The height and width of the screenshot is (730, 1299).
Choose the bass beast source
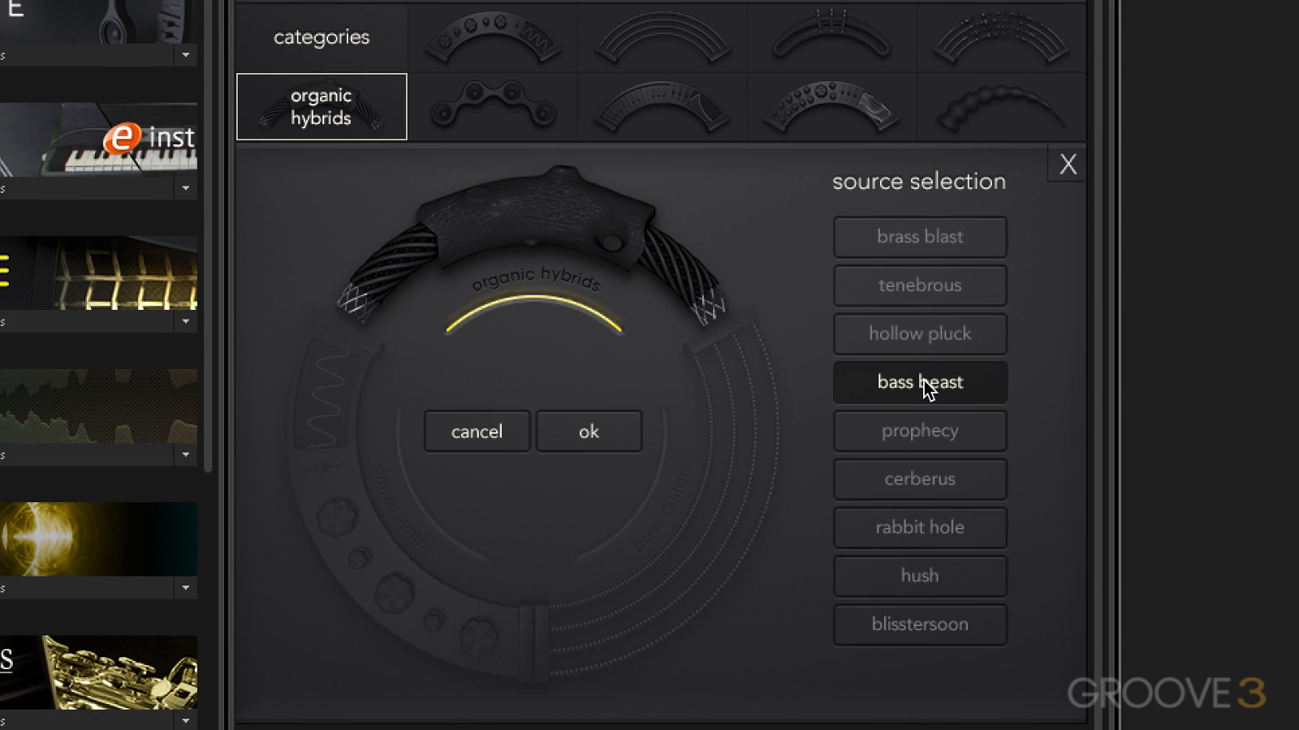tap(920, 382)
